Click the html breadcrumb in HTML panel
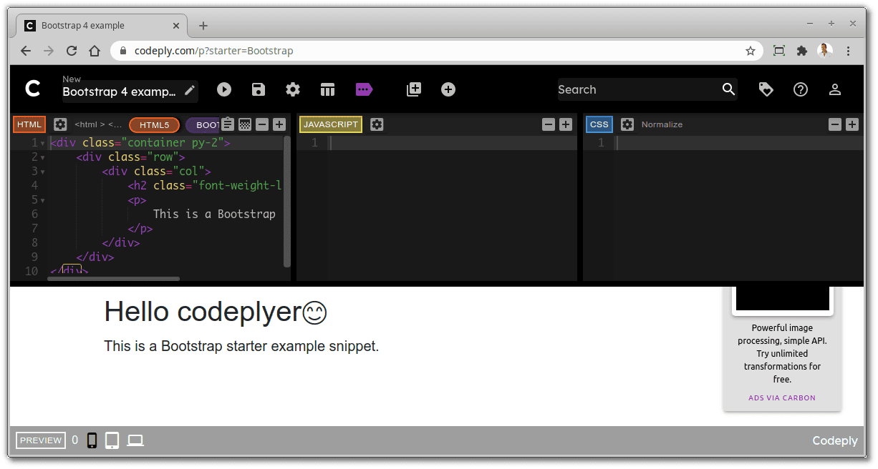The height and width of the screenshot is (469, 878). (98, 124)
